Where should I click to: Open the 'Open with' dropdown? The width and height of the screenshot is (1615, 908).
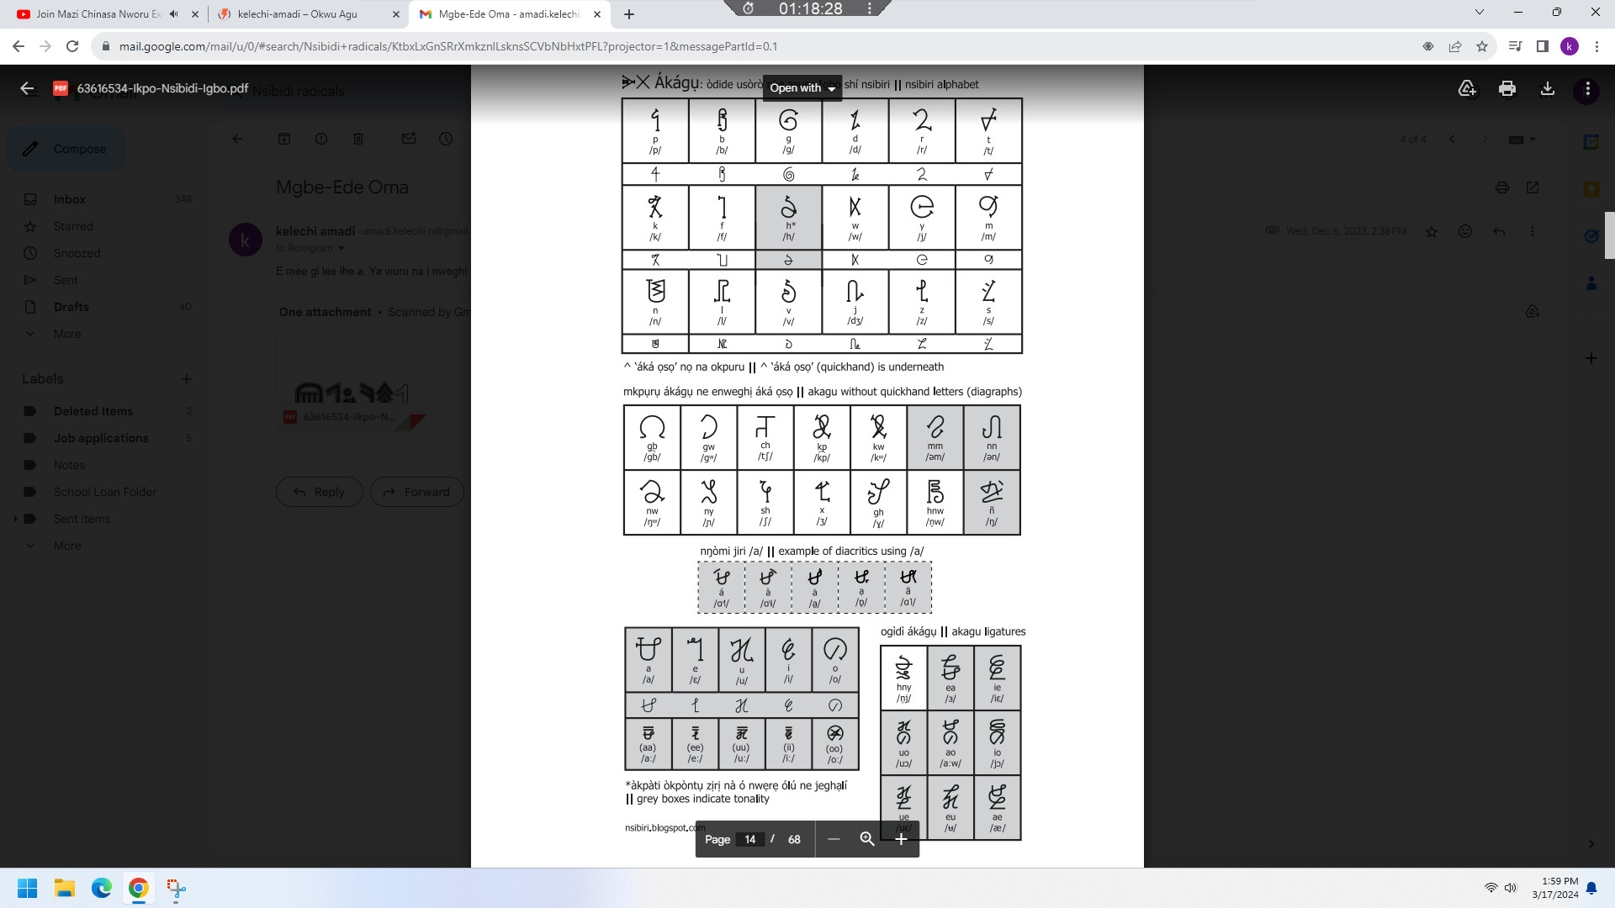(802, 87)
